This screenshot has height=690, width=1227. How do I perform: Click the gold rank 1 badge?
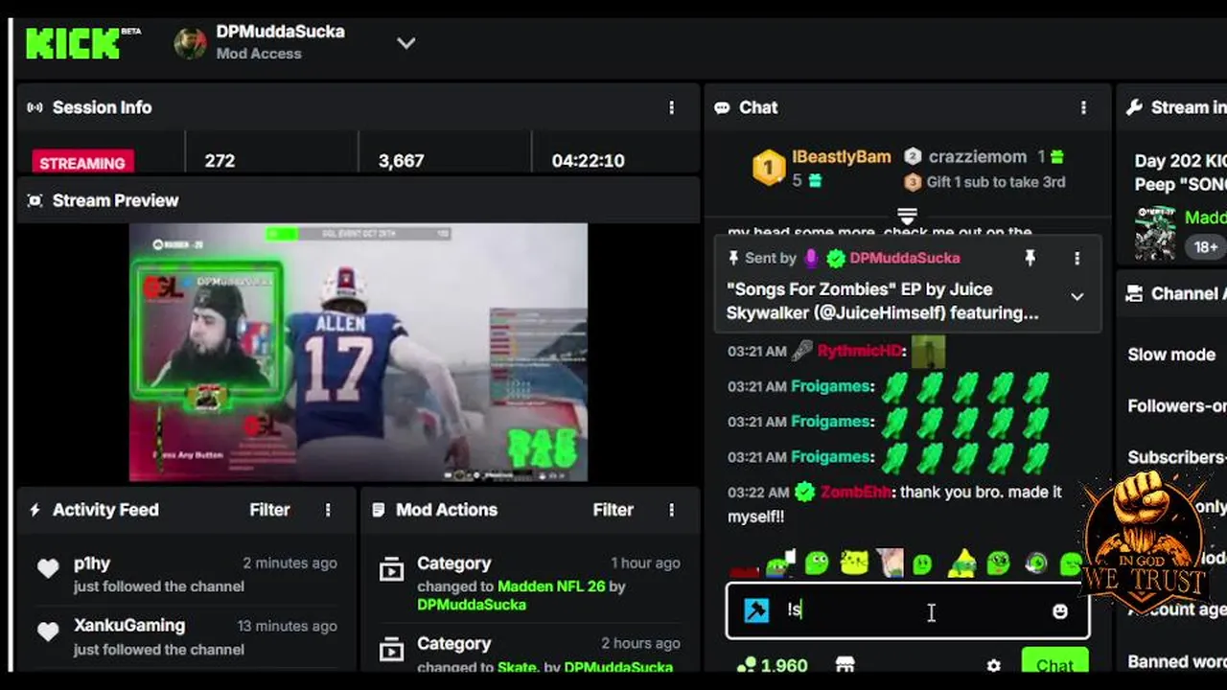pyautogui.click(x=768, y=168)
